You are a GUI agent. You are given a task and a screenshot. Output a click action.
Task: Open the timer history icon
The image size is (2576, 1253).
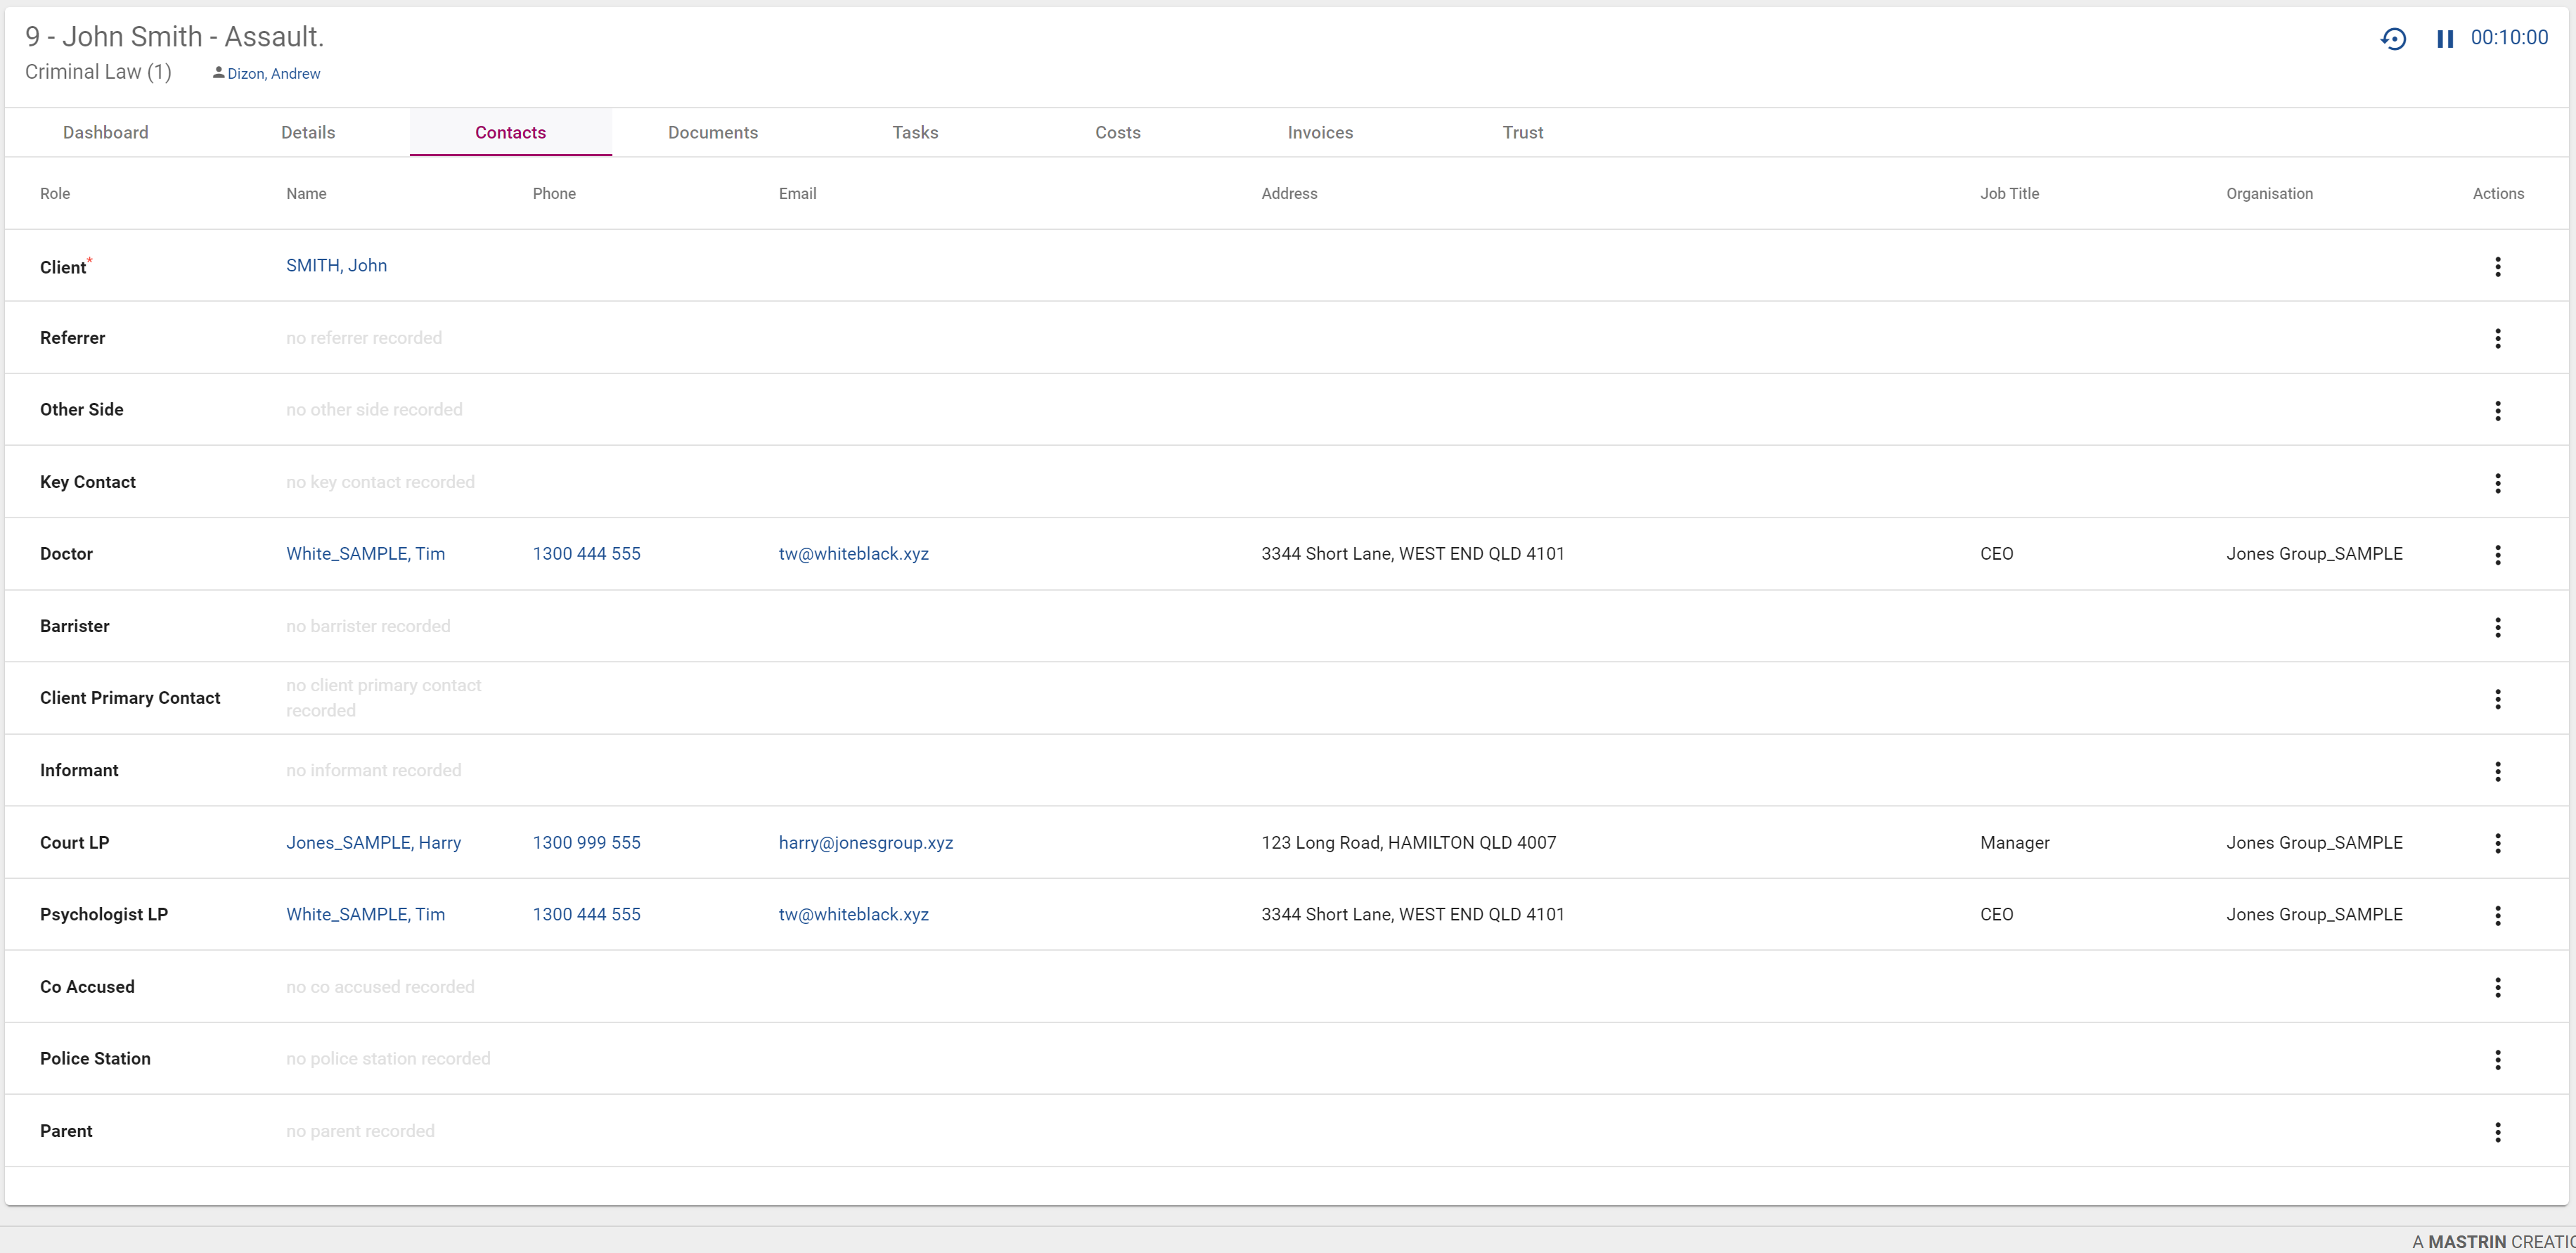(x=2392, y=38)
